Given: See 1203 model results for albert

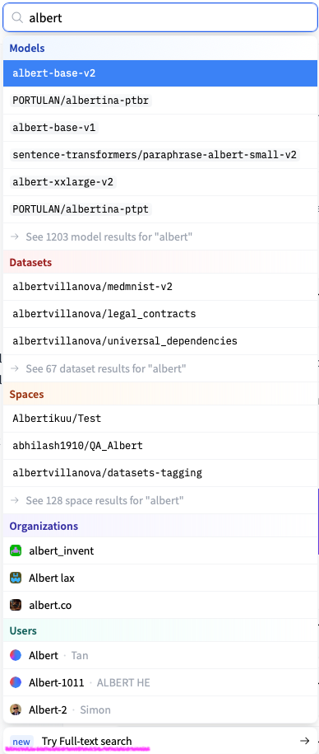Looking at the screenshot, I should click(x=160, y=237).
